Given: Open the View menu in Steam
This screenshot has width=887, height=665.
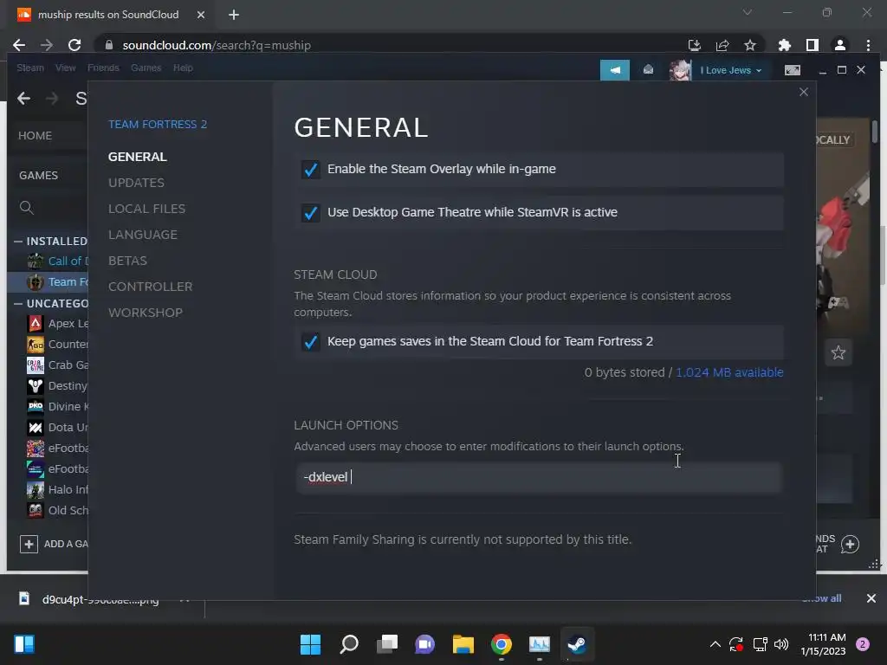Looking at the screenshot, I should pos(65,68).
